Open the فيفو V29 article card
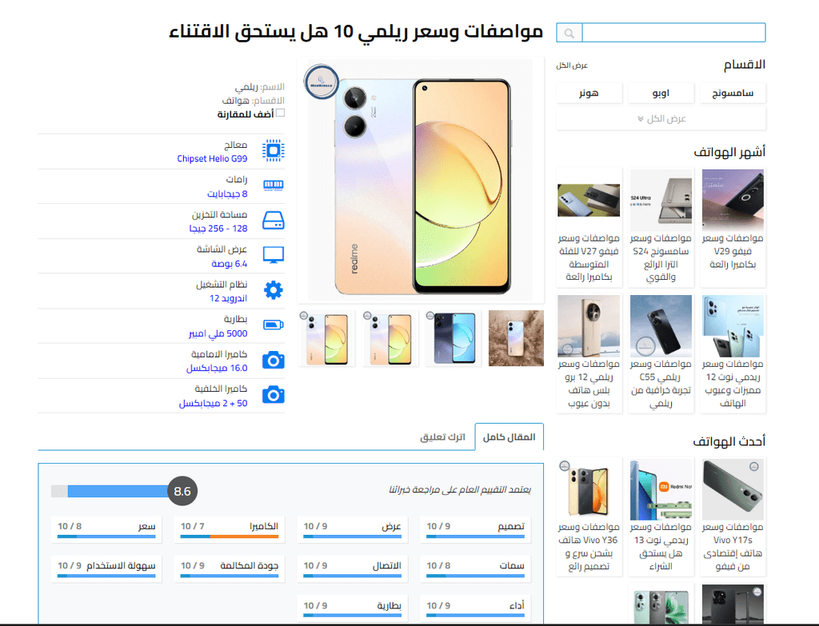The image size is (819, 626). coord(733,227)
